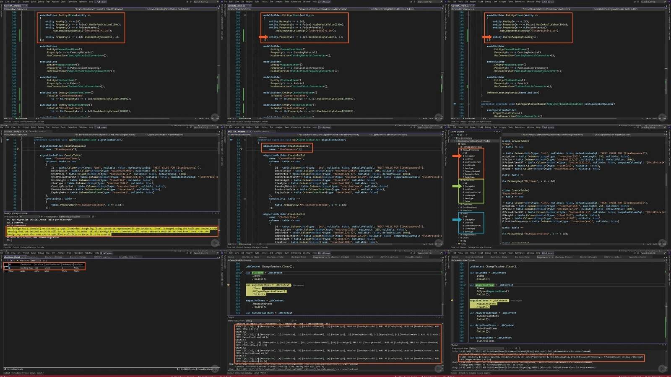
Task: Select ItemOrder table in Server Explorer
Action: coord(467,211)
